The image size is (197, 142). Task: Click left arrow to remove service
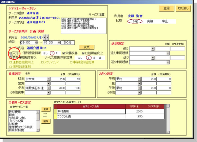[x=45, y=116]
